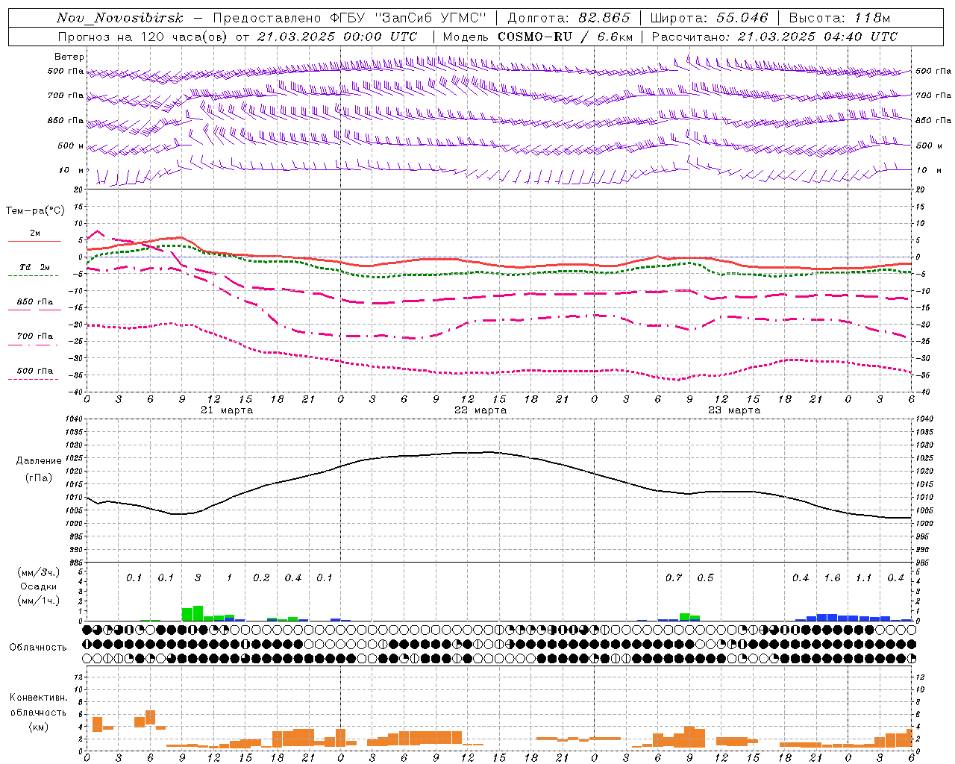Click the Высота: 118м value

click(x=839, y=18)
